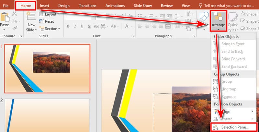Click the Quick Styles icon
The width and height of the screenshot is (259, 132).
(233, 17)
